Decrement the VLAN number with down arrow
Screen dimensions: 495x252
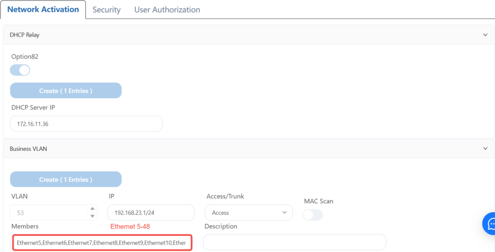pos(92,216)
